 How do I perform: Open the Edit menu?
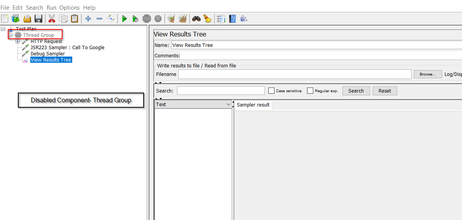tap(18, 8)
